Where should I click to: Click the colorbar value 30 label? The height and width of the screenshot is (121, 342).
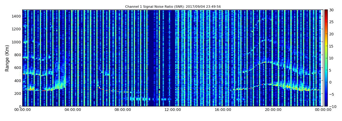point(331,10)
